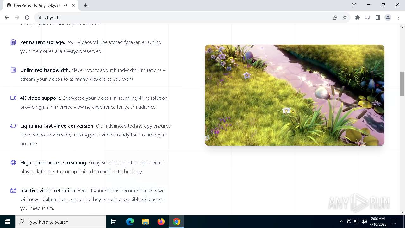
Task: Open the notification center icon
Action: pos(395,222)
